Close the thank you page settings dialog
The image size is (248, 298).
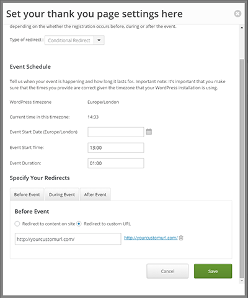pos(237,14)
